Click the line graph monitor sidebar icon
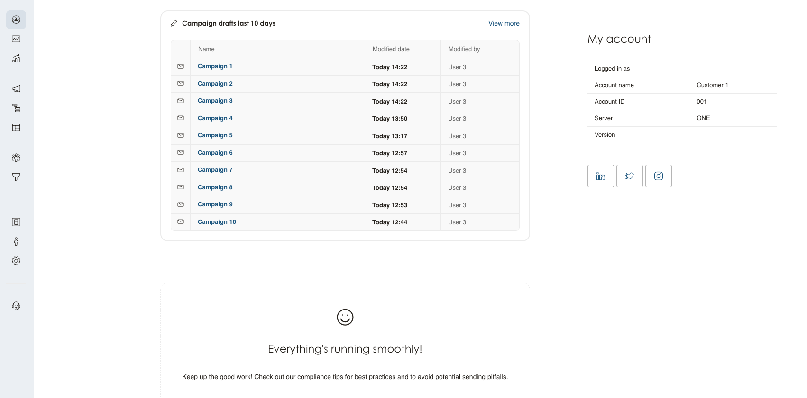Viewport: 807px width, 398px height. pyautogui.click(x=16, y=39)
